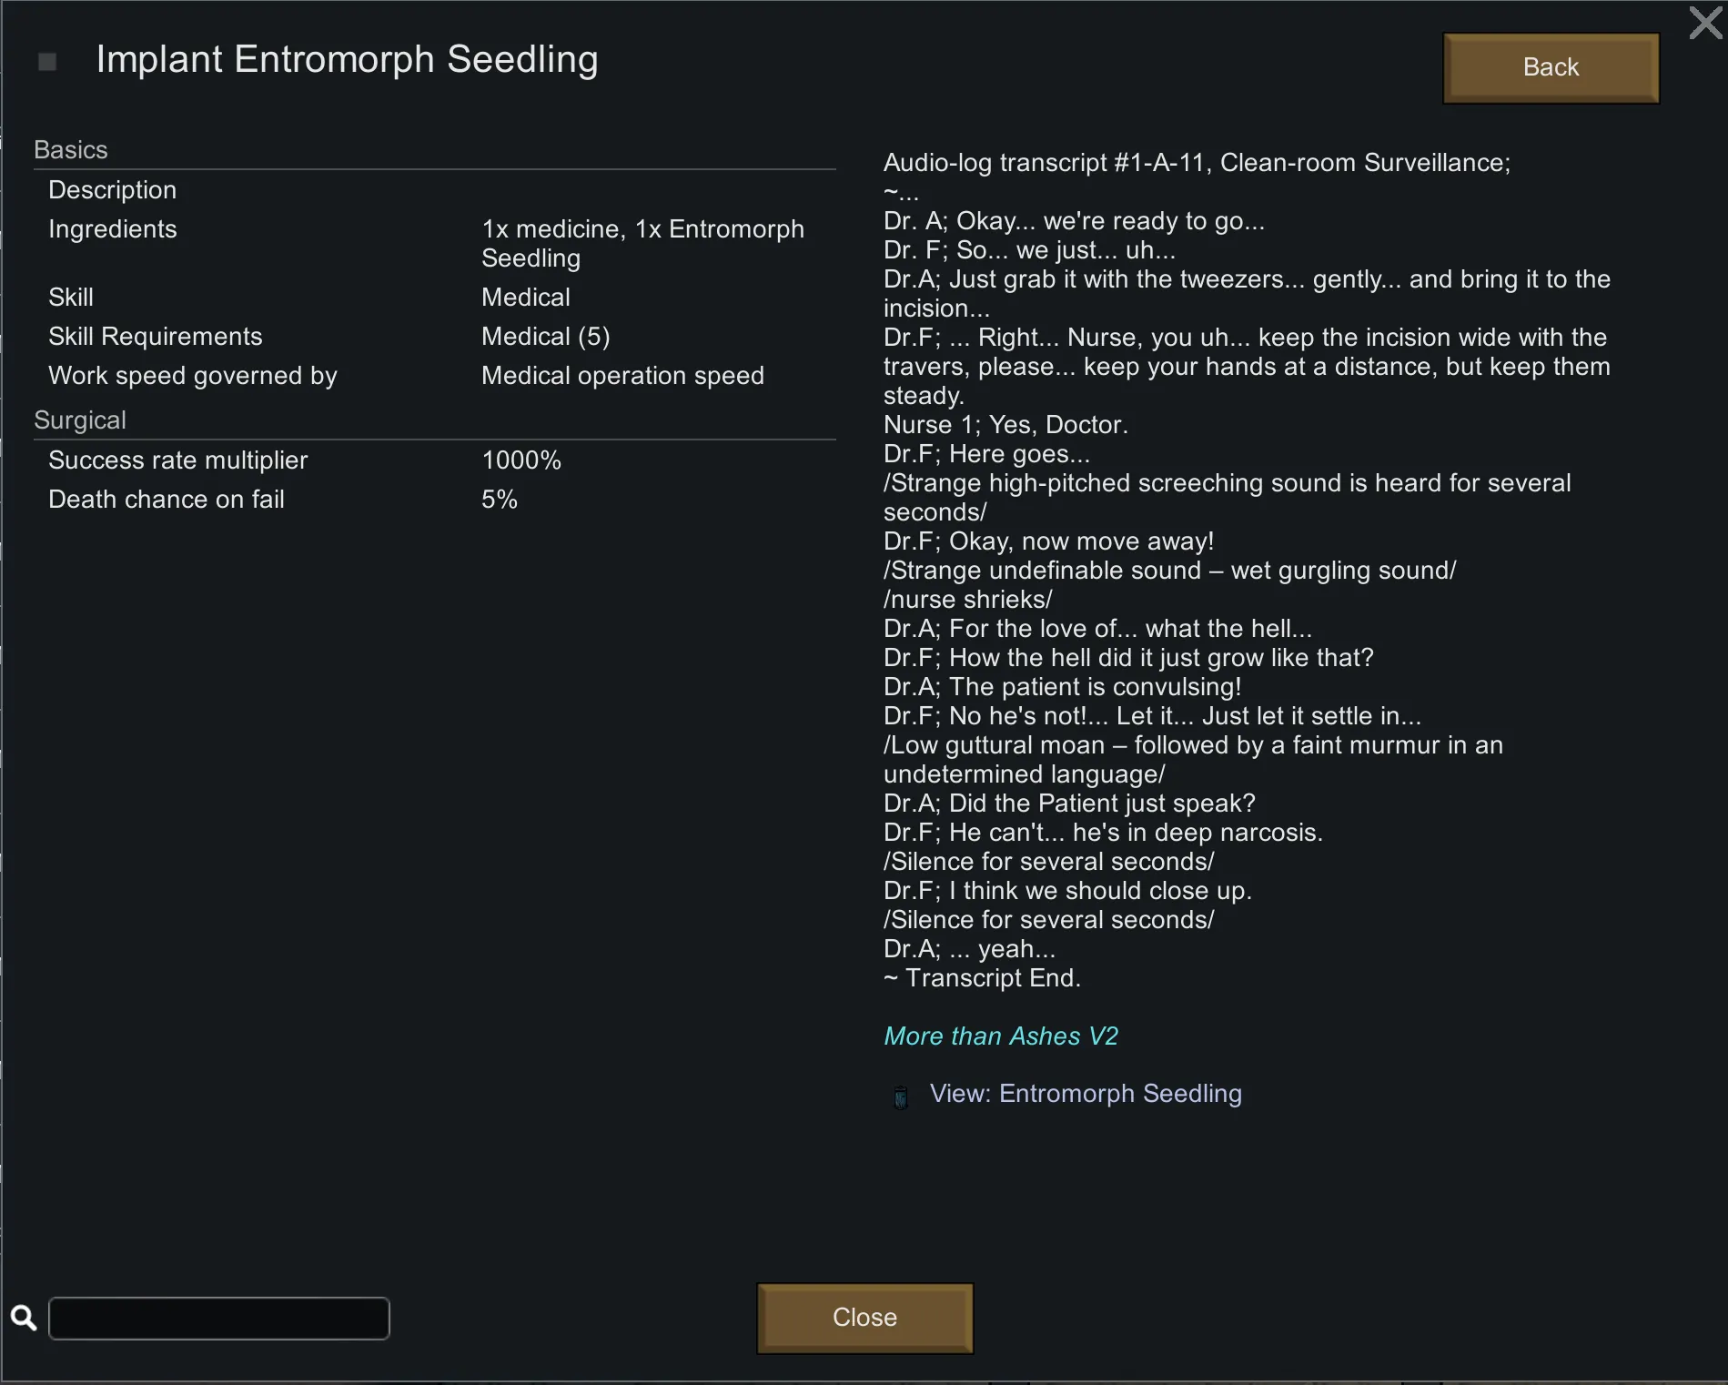Select the Skill Requirements row
Image resolution: width=1728 pixels, height=1385 pixels.
pos(433,337)
